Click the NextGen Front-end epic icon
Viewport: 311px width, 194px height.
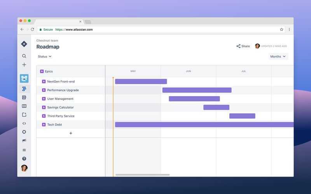coord(44,81)
